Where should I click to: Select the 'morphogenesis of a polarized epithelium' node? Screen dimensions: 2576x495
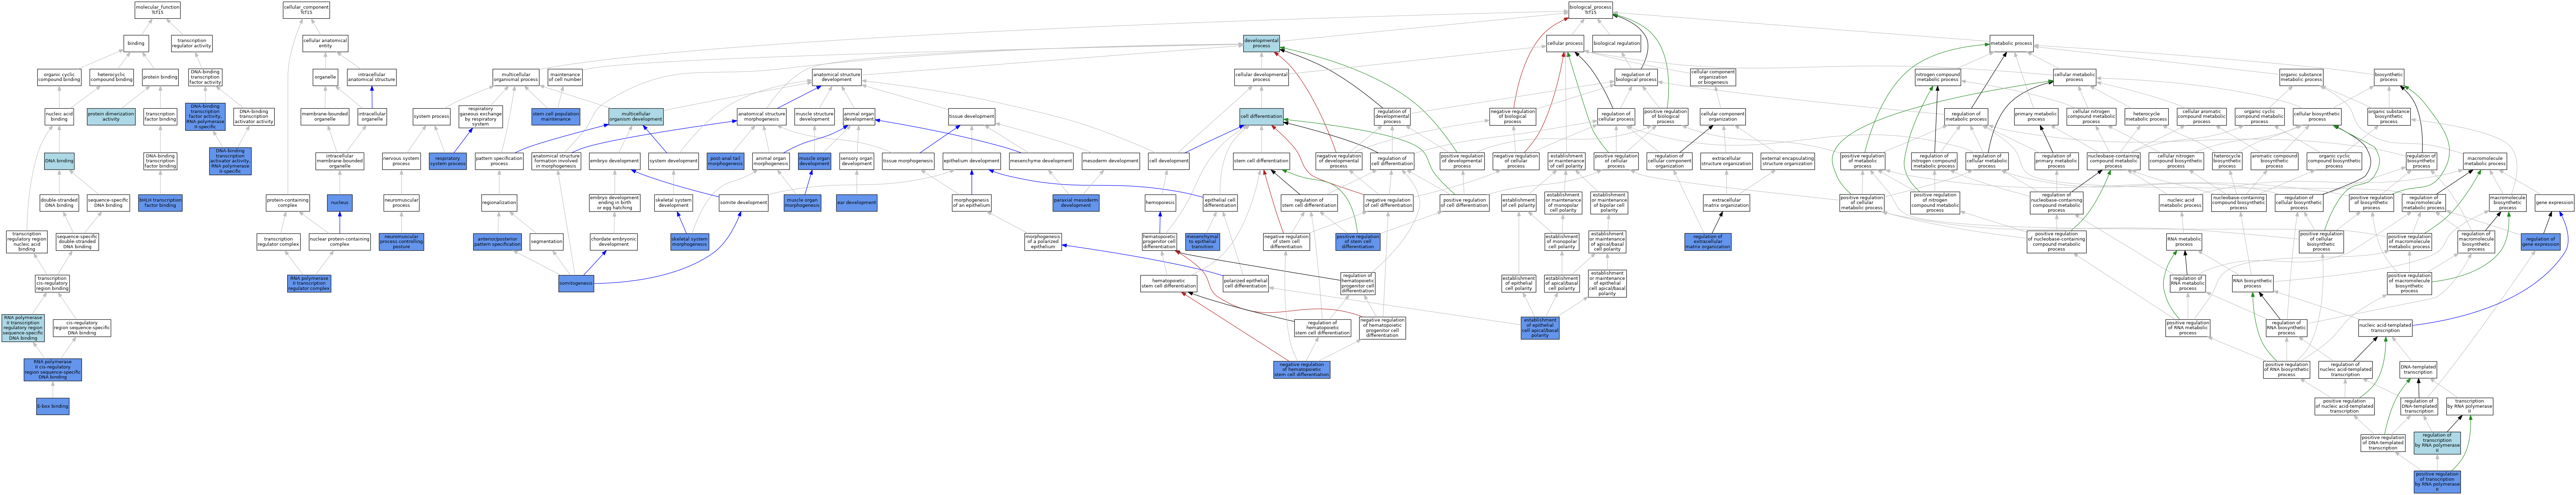click(x=1043, y=242)
